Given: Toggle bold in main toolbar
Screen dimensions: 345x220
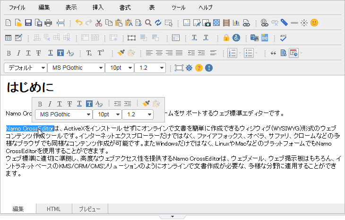Looking at the screenshot, I should 9,53.
